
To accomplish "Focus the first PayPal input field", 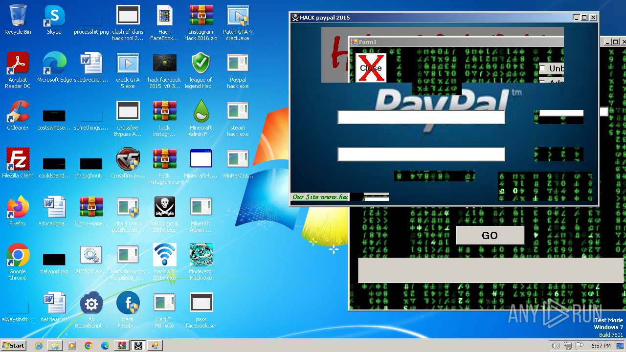I will [421, 117].
